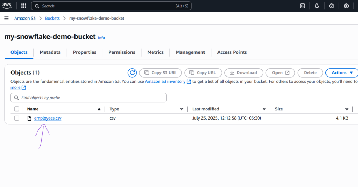Click the Last modified column header

[206, 109]
